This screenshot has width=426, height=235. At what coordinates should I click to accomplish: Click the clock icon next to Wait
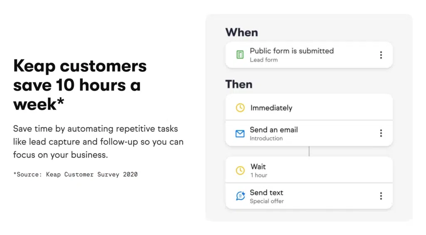tap(240, 171)
